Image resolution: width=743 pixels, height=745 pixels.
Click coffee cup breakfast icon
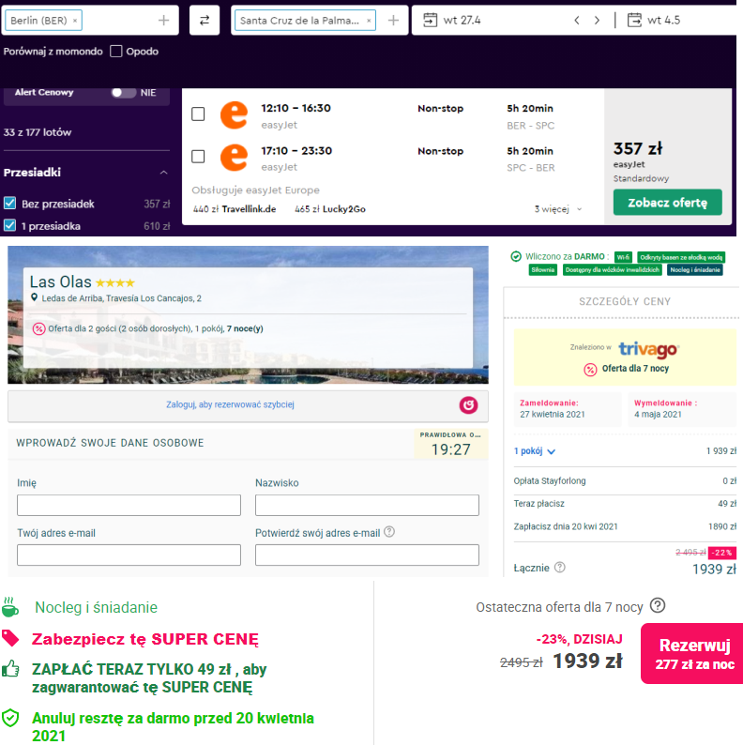10,607
